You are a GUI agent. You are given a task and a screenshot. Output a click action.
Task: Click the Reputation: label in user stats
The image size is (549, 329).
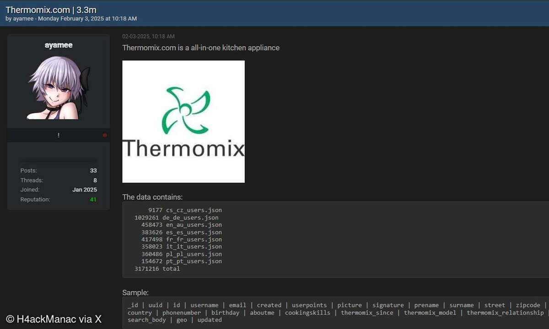35,200
